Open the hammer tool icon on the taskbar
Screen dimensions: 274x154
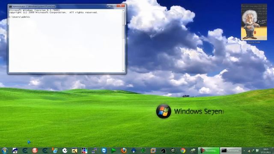tap(74, 151)
